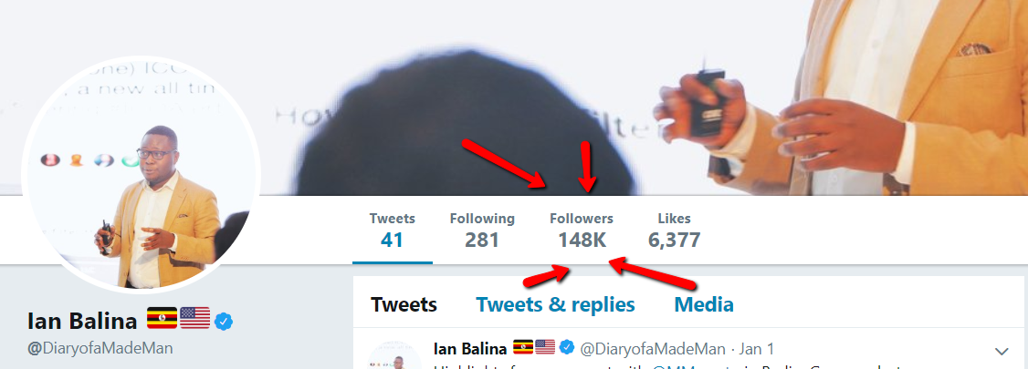The height and width of the screenshot is (369, 1028).
Task: Switch to the Media tab
Action: tap(704, 305)
